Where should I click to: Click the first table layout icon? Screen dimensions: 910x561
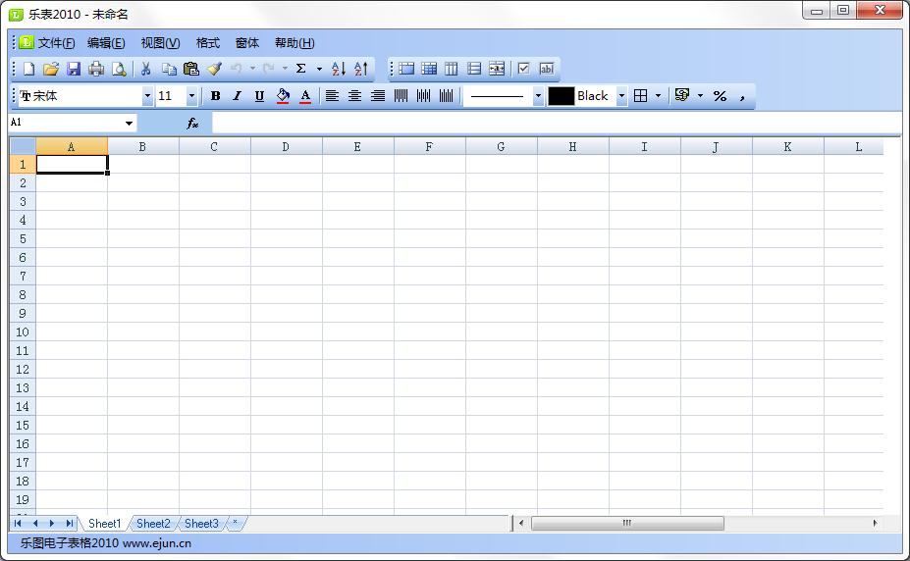coord(406,69)
